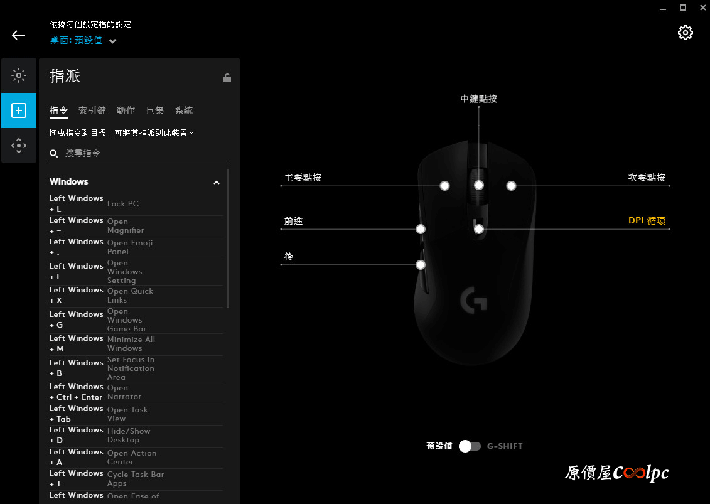Open the 桌面: 預設值 profile dropdown
710x504 pixels.
click(x=83, y=40)
